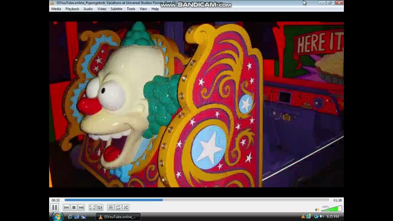
Task: Open the Audio menu
Action: pyautogui.click(x=88, y=9)
